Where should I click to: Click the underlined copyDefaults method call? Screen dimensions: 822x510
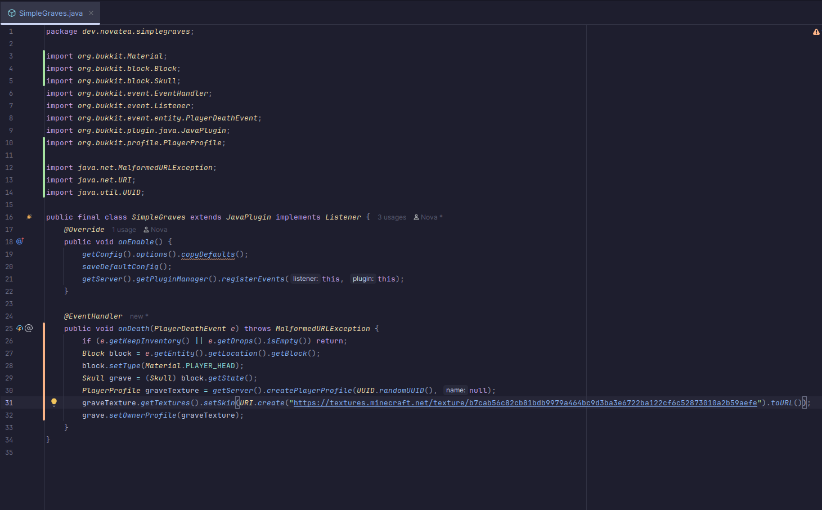click(208, 254)
